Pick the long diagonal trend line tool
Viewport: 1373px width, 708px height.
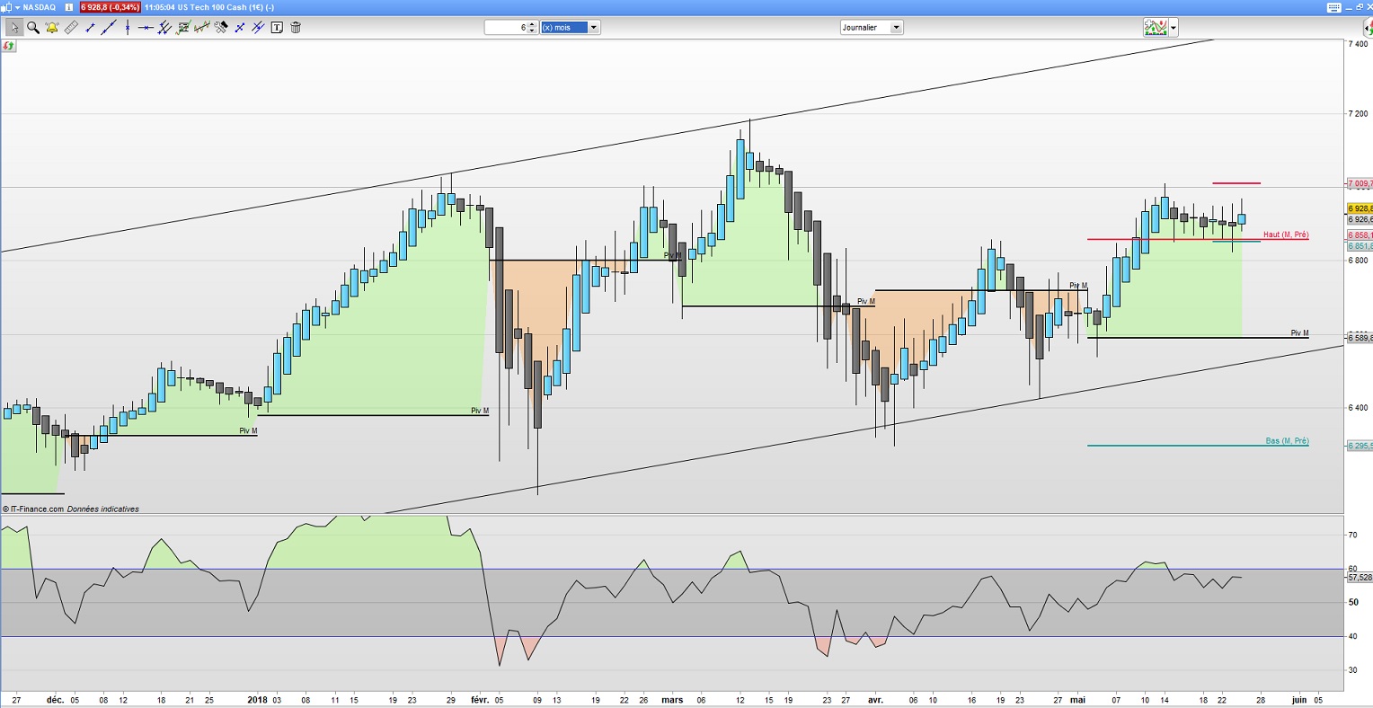click(x=109, y=27)
